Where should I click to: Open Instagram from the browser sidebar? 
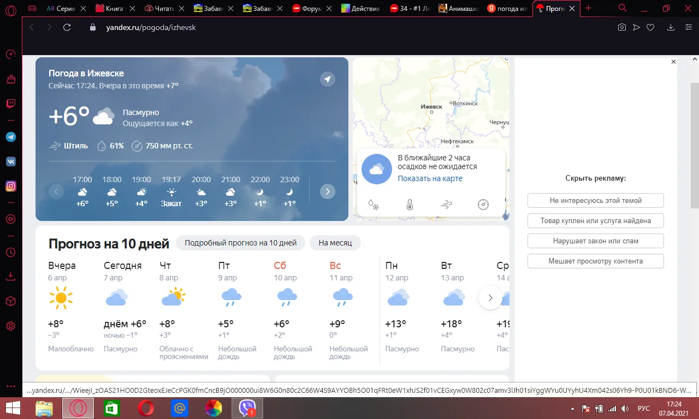click(x=10, y=186)
